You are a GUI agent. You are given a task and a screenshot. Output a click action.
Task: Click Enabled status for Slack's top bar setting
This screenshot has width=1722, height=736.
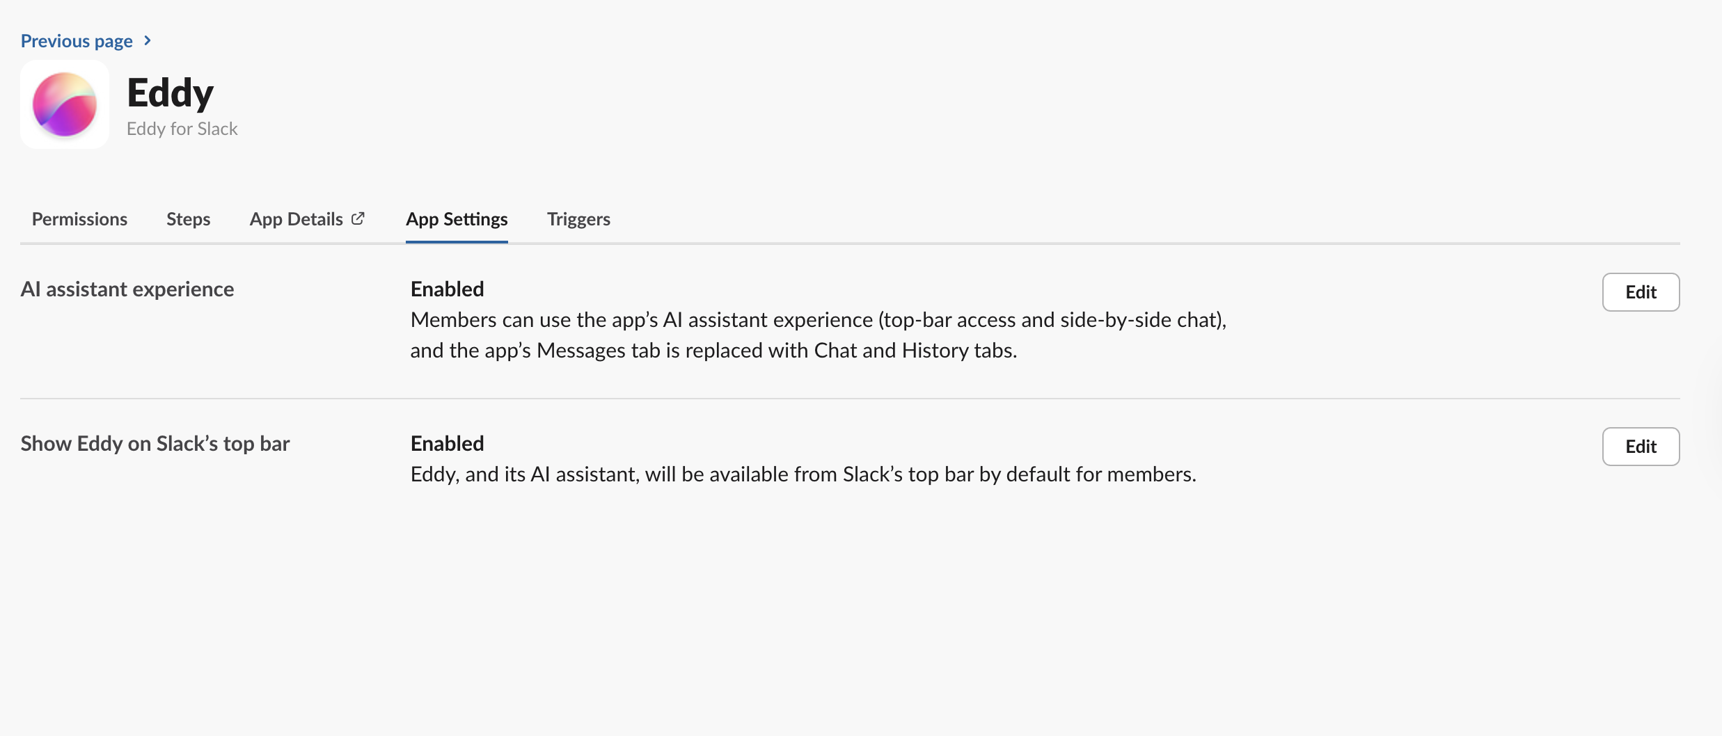click(x=447, y=443)
